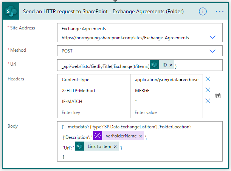Switch headers to text mode icon
Viewport: 231px width, 171px height.
(218, 96)
